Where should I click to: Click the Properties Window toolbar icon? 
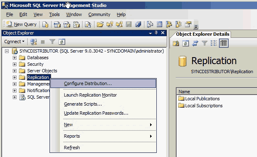(188, 24)
